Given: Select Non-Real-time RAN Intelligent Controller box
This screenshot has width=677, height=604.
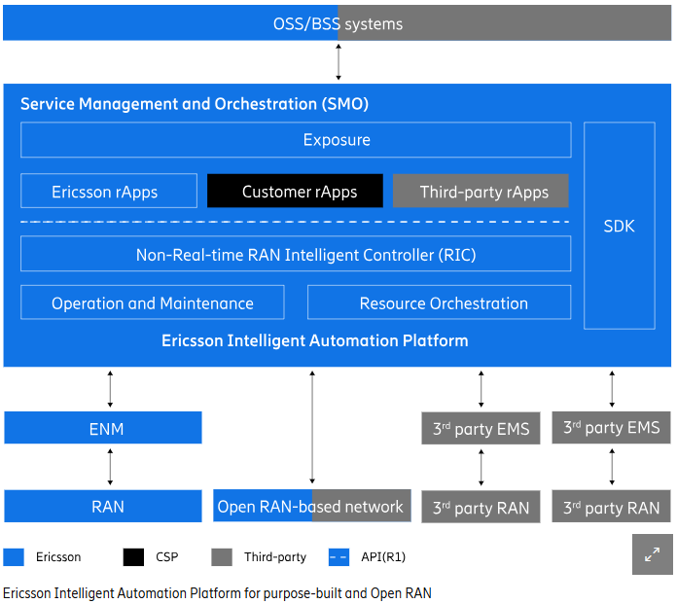Looking at the screenshot, I should tap(296, 254).
